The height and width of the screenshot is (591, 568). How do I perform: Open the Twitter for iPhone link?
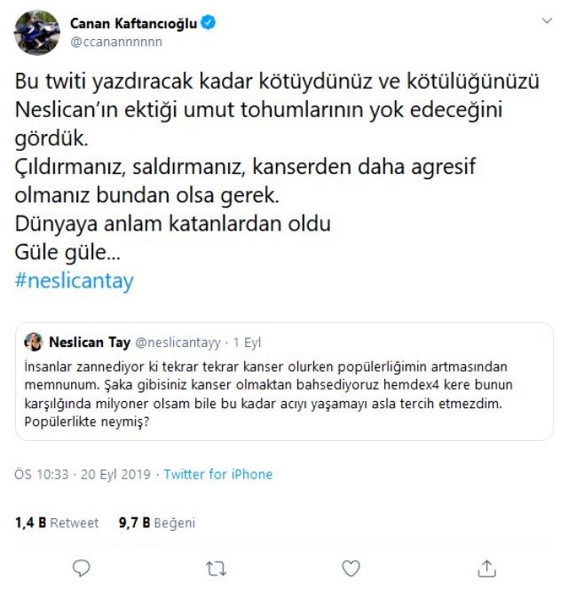coord(217,475)
